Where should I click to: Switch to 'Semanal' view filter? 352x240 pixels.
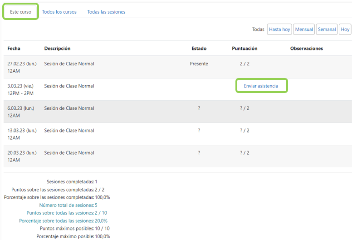coord(327,29)
